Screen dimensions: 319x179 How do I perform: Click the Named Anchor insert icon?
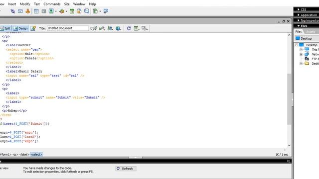(28, 11)
